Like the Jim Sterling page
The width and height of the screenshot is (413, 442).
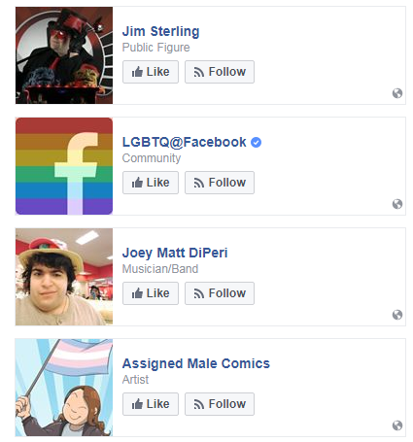click(151, 72)
